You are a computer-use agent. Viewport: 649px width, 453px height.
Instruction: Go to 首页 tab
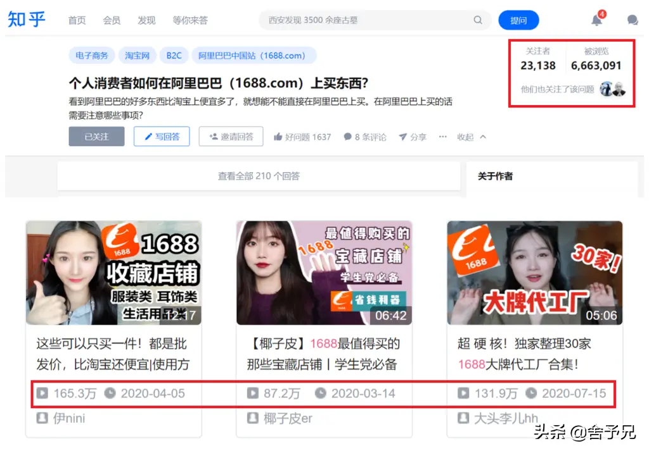click(77, 20)
